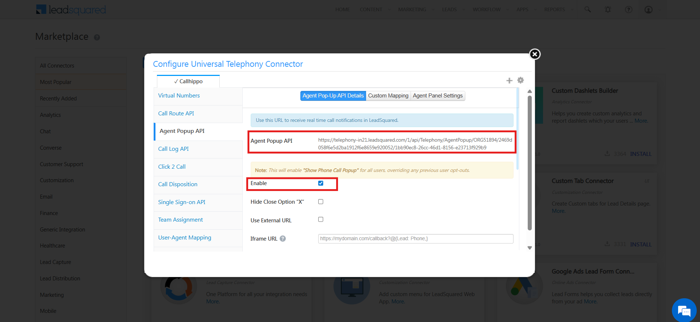Open Virtual Numbers section
The image size is (700, 322).
click(198, 96)
